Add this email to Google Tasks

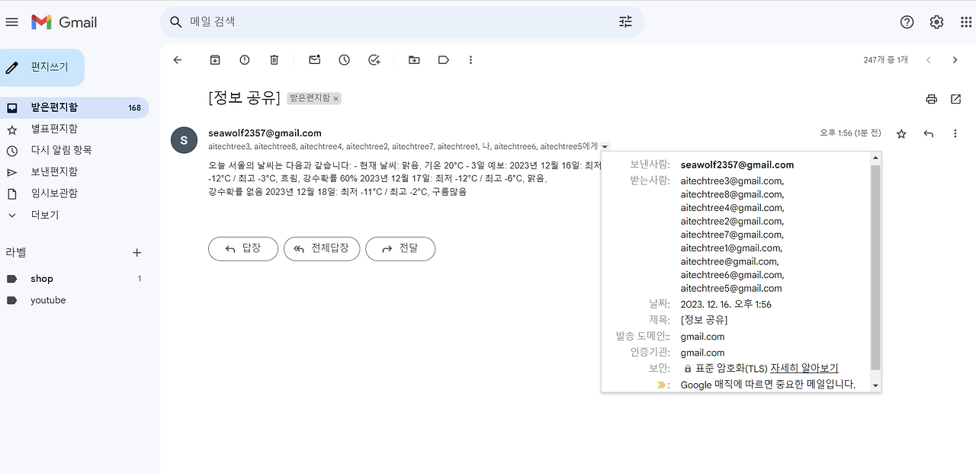pos(374,59)
